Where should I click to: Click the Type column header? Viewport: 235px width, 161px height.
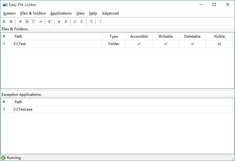tap(114, 36)
